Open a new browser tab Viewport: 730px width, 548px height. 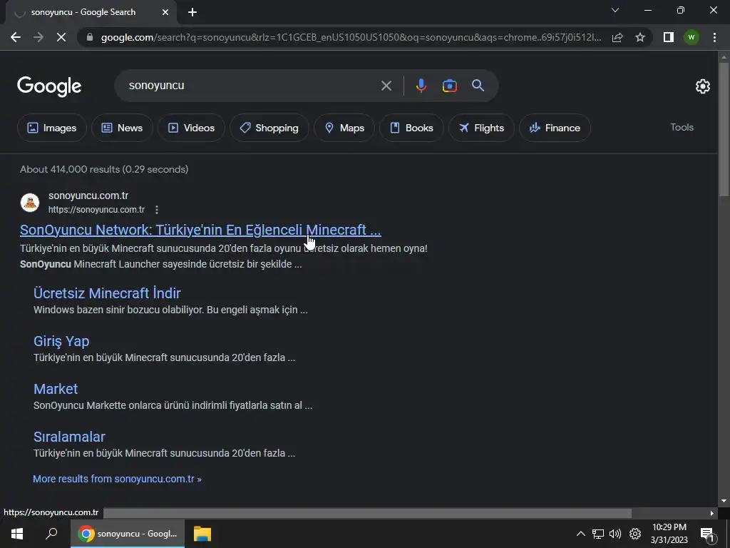pyautogui.click(x=192, y=13)
